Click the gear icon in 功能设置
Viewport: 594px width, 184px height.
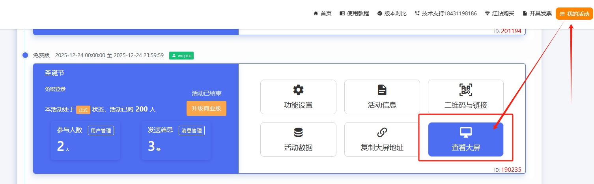pyautogui.click(x=298, y=90)
